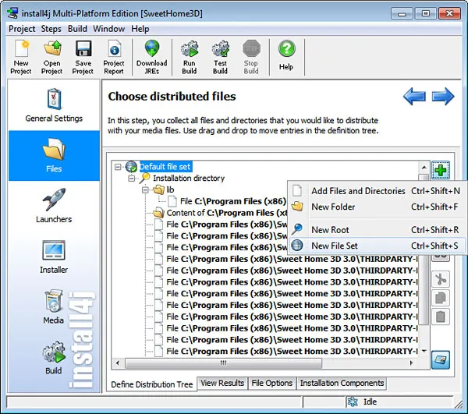Image resolution: width=468 pixels, height=414 pixels.
Task: Save the project via Save Project
Action: coord(83,57)
